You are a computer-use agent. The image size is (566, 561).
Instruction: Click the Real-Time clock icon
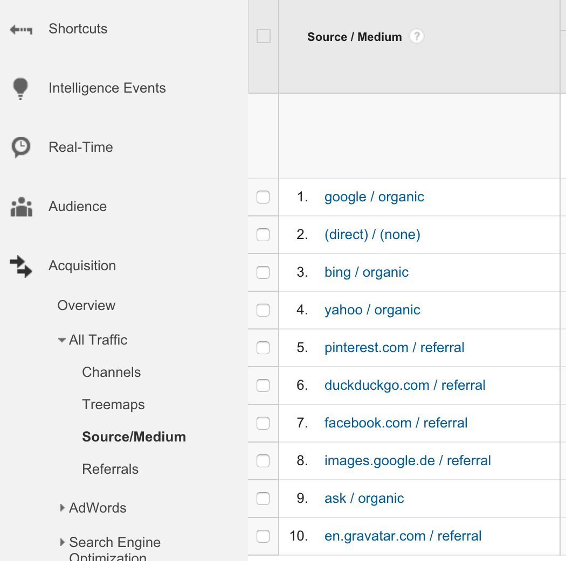21,147
